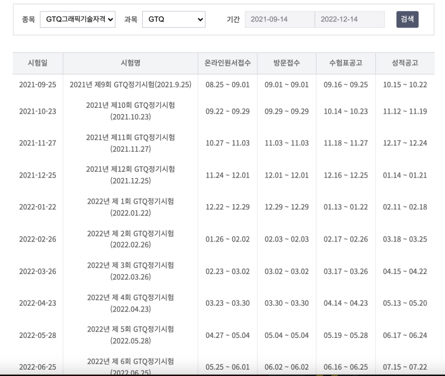445x376 pixels.
Task: Click admission ticket notice 01.13 ~ 01.22
Action: point(345,207)
